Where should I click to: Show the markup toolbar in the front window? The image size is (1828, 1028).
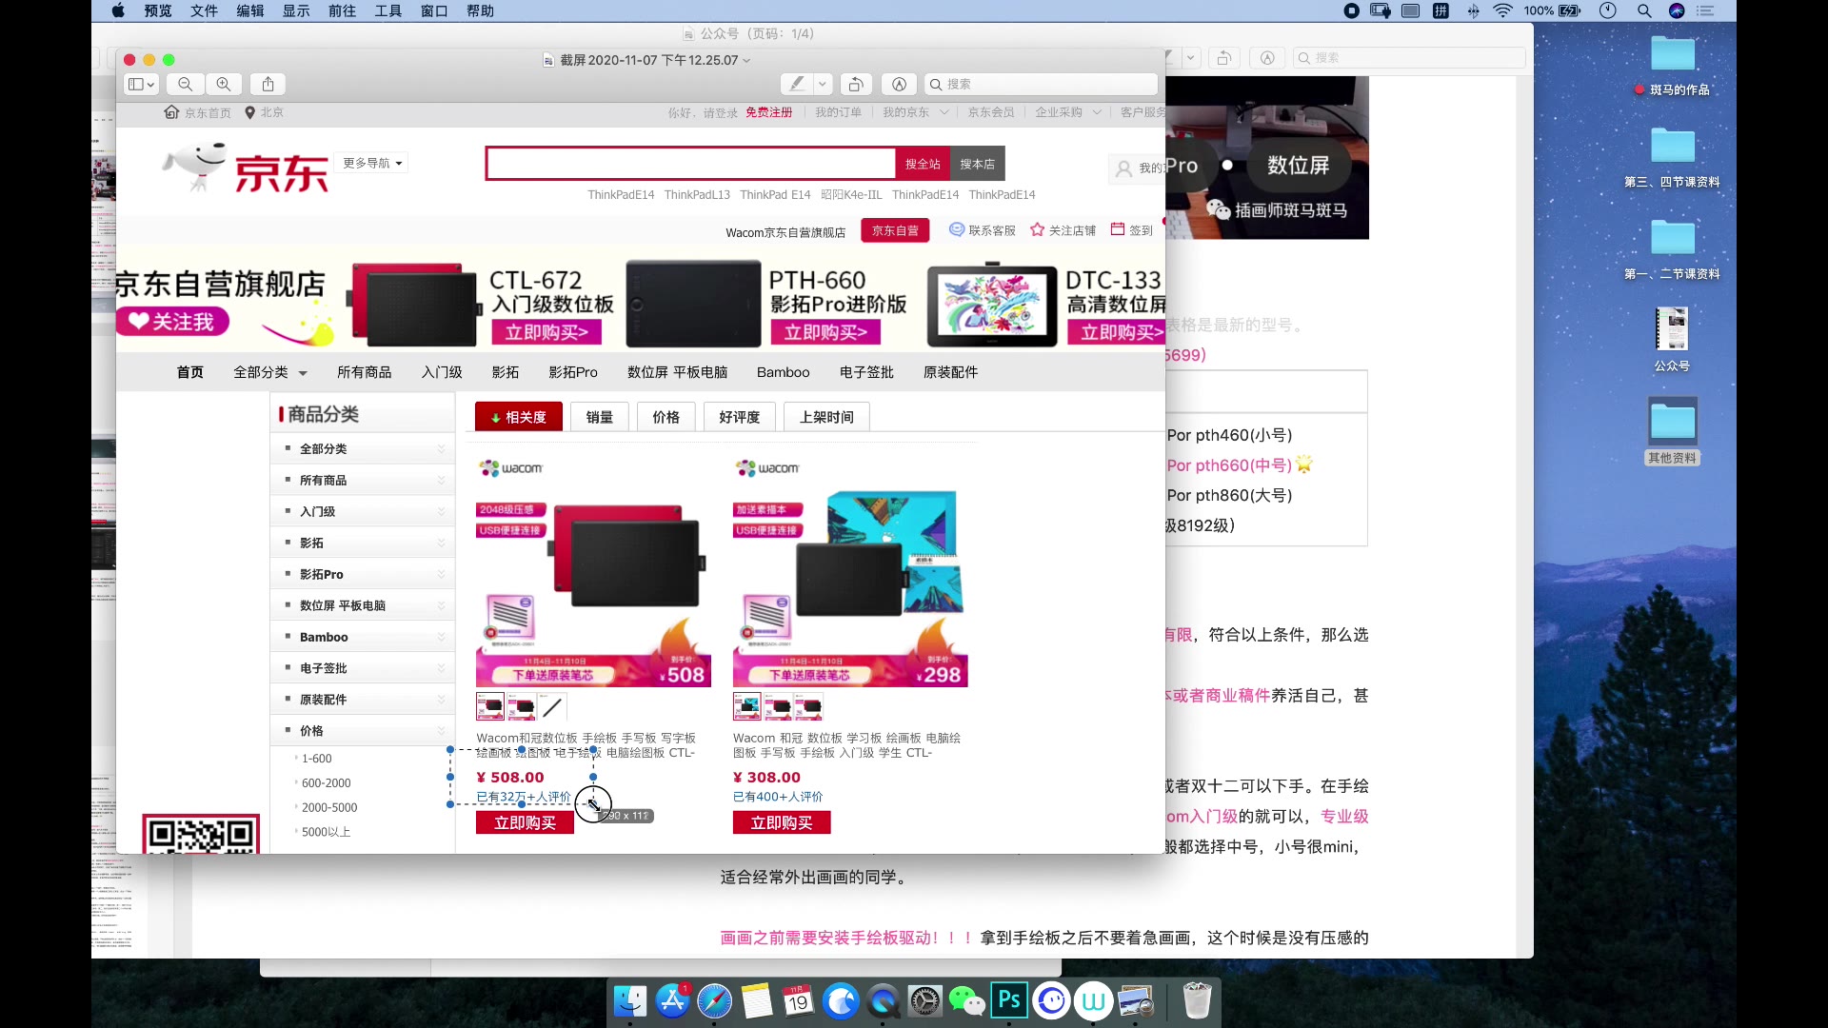point(899,84)
